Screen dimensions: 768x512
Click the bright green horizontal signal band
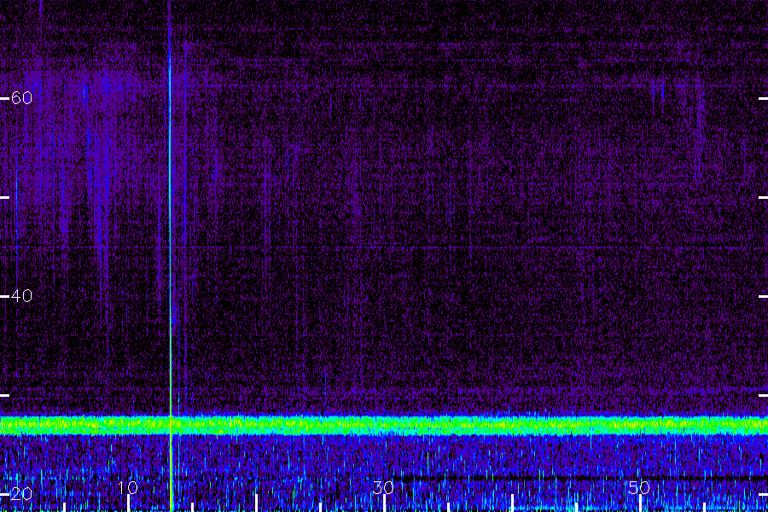click(384, 425)
